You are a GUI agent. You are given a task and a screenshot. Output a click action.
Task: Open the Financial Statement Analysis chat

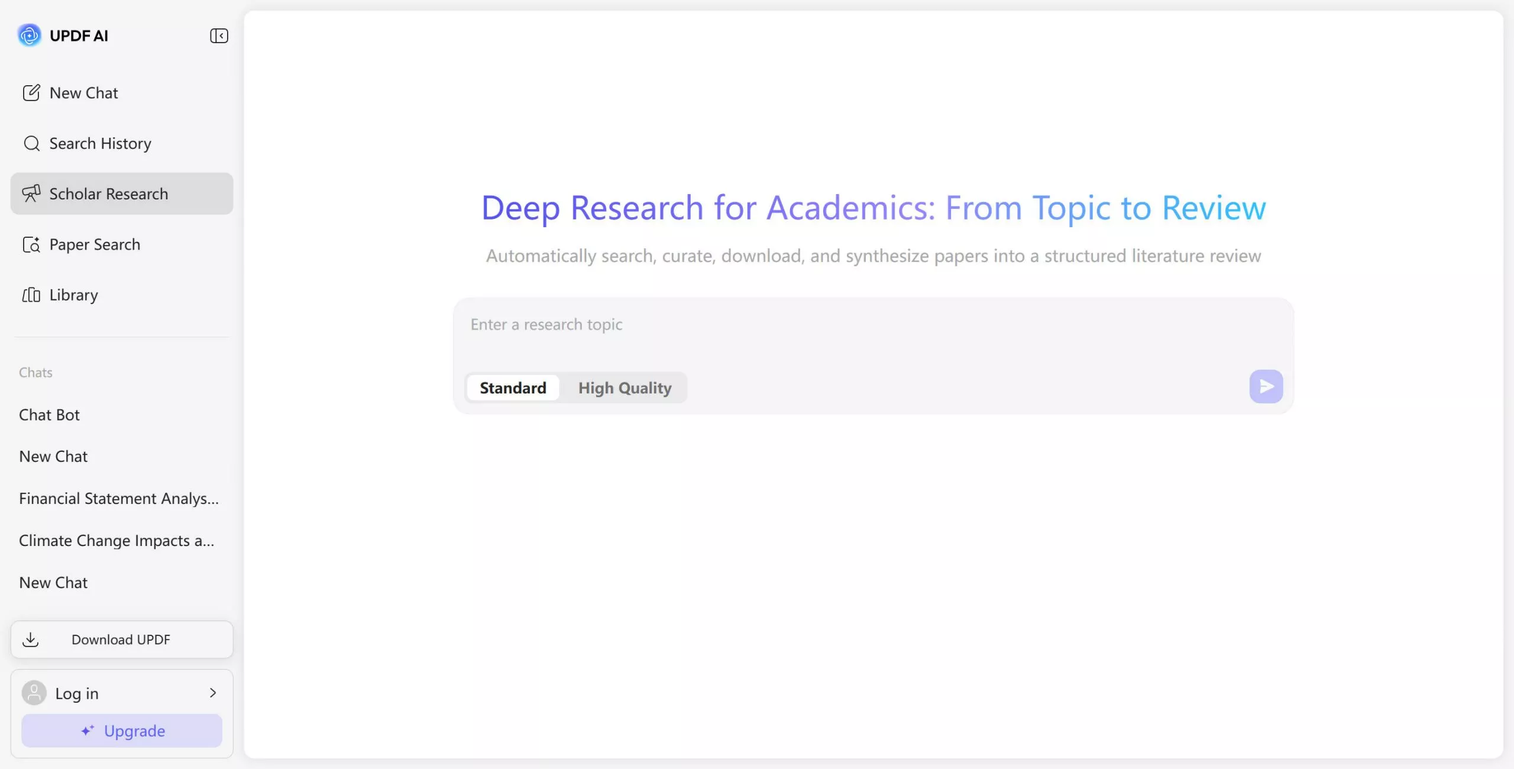tap(119, 499)
